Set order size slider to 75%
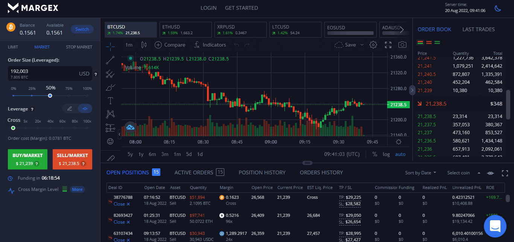The image size is (514, 242). (x=69, y=95)
